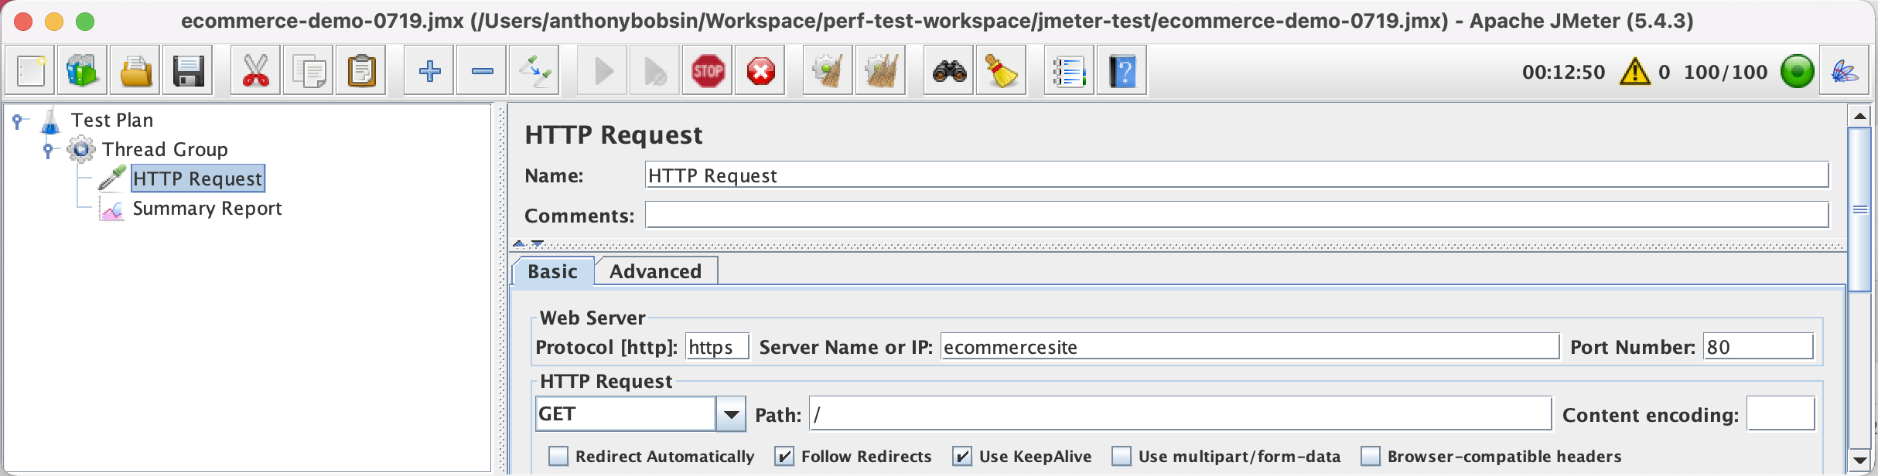
Task: Copy the selected element
Action: click(x=309, y=71)
